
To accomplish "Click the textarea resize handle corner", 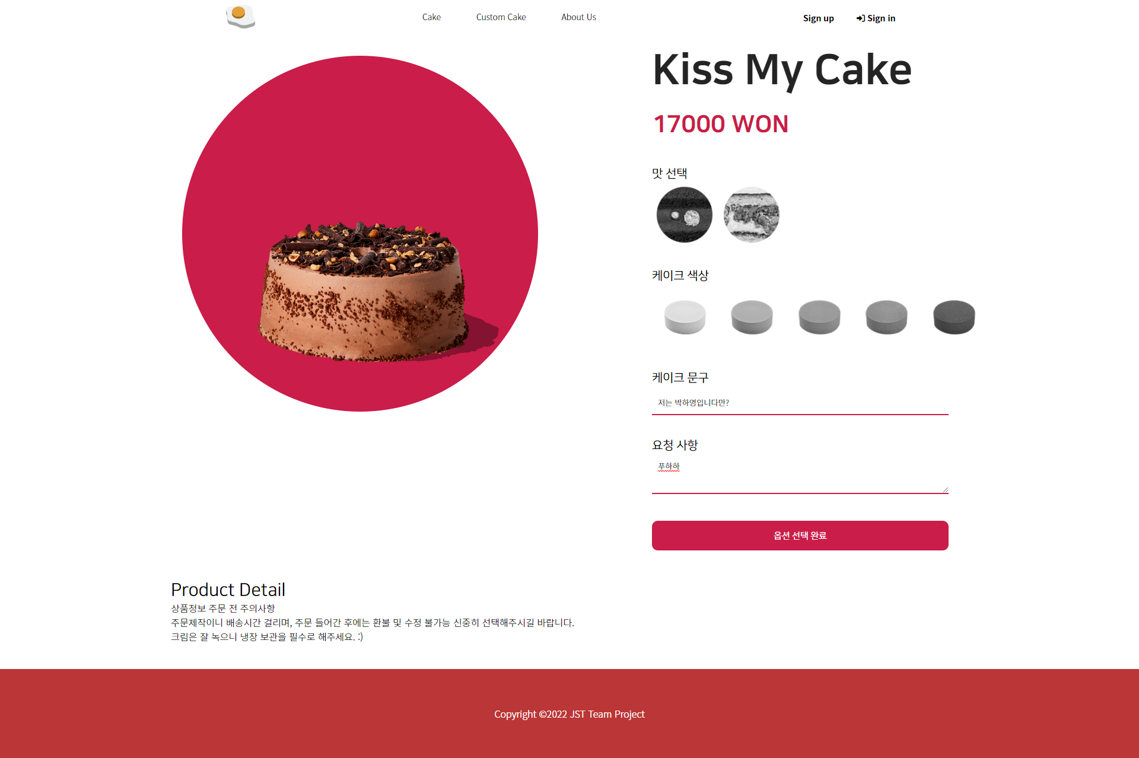I will tap(945, 490).
